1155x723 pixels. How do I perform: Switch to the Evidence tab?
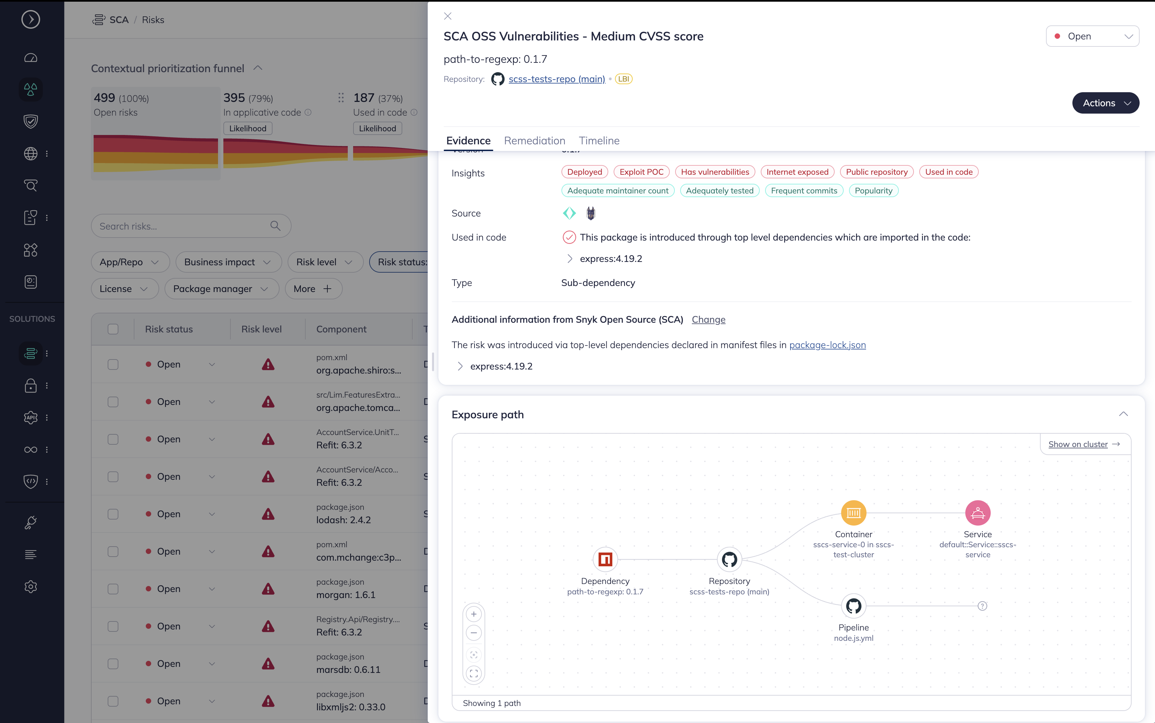pyautogui.click(x=468, y=141)
